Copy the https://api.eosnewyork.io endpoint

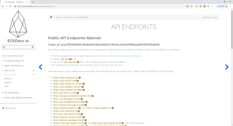[x=80, y=78]
